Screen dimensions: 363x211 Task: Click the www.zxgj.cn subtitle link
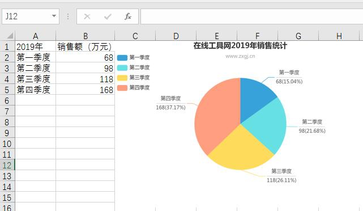click(x=240, y=56)
